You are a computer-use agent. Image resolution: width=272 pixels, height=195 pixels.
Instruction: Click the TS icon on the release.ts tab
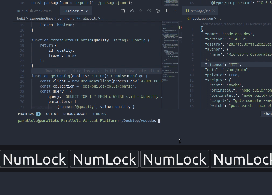(x=65, y=11)
